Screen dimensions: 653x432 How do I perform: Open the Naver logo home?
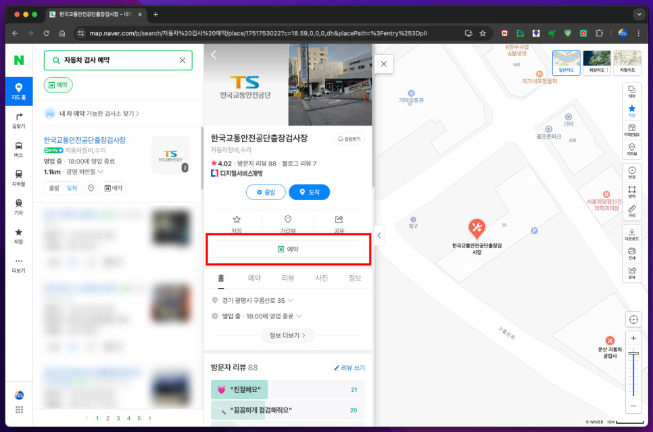pyautogui.click(x=19, y=60)
